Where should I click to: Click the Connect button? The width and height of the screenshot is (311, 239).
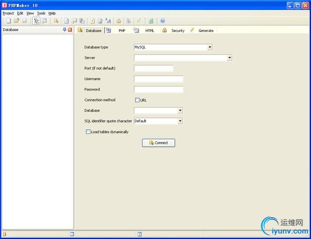coord(158,143)
